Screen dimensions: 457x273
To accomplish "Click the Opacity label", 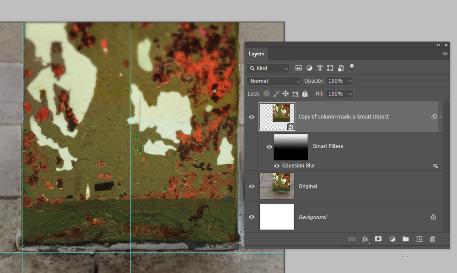I will [314, 81].
